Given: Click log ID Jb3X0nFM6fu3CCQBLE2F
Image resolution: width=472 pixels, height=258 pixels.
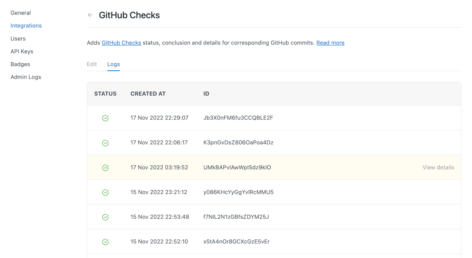Looking at the screenshot, I should pos(238,118).
